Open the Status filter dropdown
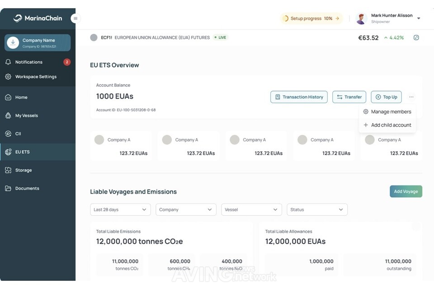This screenshot has height=289, width=434. pyautogui.click(x=317, y=209)
